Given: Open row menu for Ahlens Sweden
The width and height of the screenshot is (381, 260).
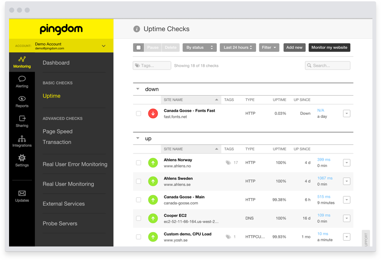Looking at the screenshot, I should coord(347,181).
